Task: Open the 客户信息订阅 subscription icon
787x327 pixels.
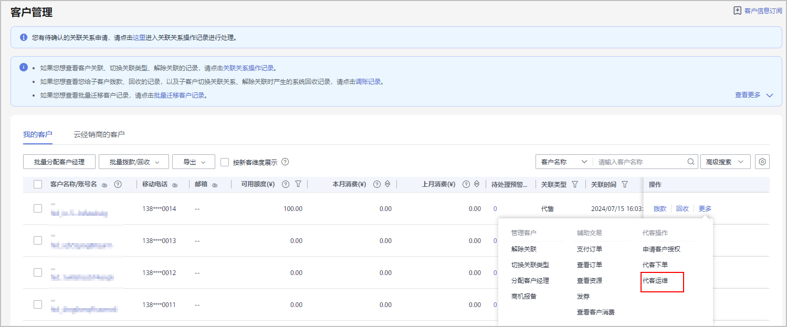Action: coord(737,10)
